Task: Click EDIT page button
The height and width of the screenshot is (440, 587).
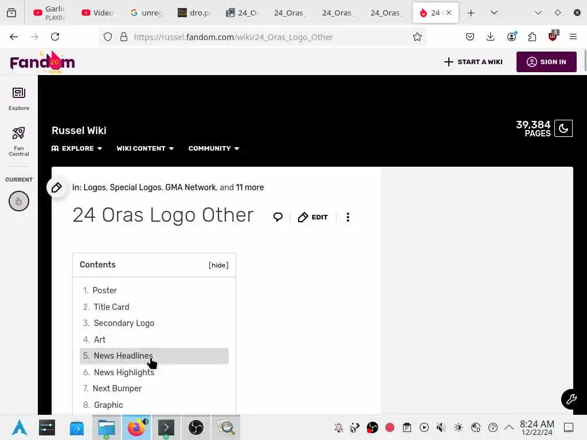Action: (x=313, y=217)
